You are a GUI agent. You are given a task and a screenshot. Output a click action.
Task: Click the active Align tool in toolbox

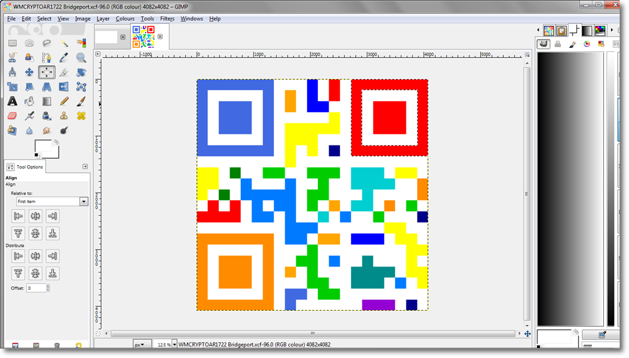coord(47,72)
